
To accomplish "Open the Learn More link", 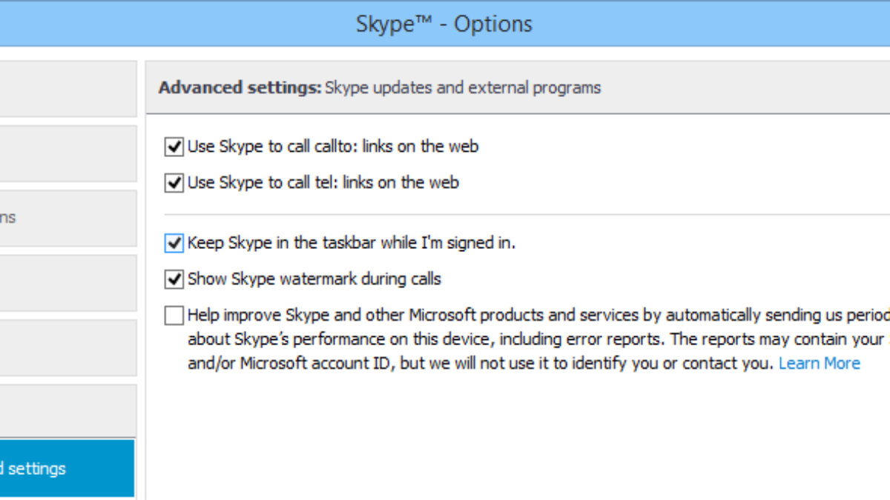I will (819, 363).
